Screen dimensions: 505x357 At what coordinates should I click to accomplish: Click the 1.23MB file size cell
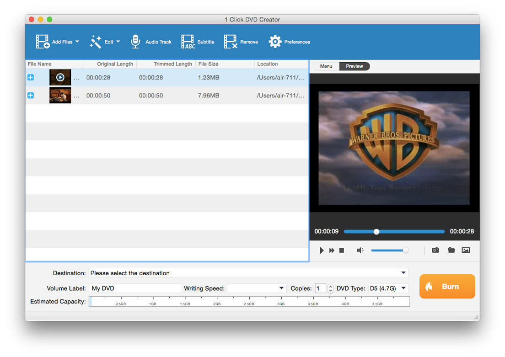(209, 77)
